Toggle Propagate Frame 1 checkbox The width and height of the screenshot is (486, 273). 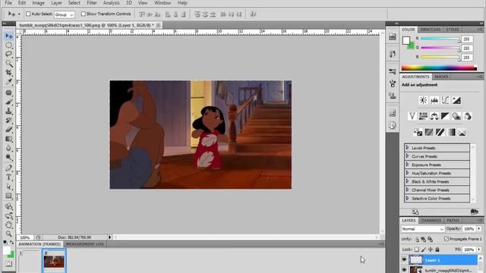tap(447, 239)
